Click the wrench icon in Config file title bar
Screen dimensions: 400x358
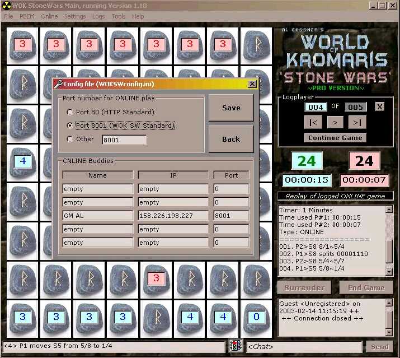click(58, 84)
